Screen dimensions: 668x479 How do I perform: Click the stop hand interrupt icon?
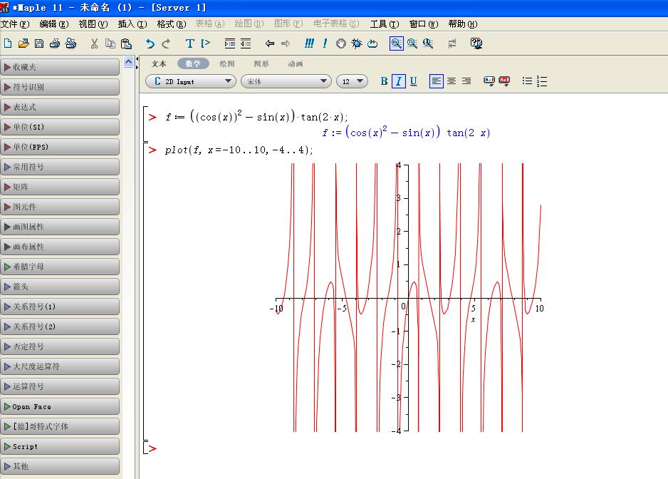(x=341, y=43)
